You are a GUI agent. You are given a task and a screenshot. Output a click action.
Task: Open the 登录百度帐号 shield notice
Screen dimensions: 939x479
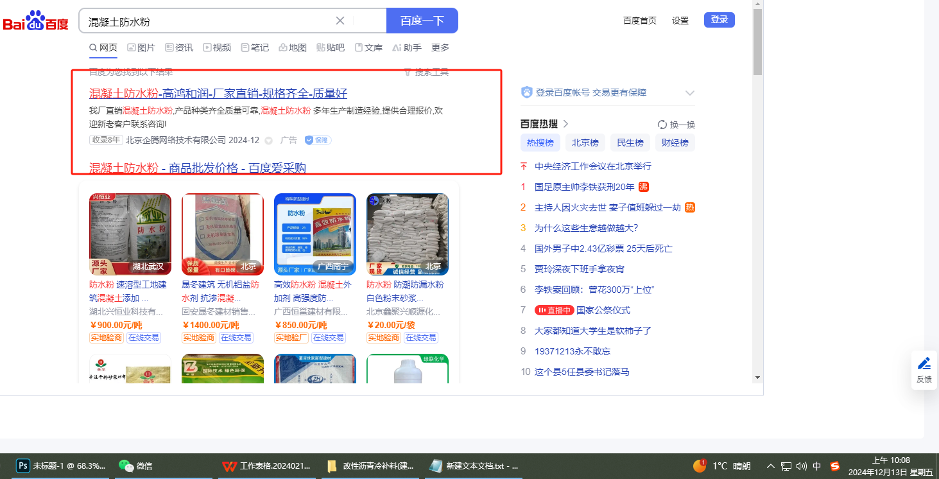[584, 92]
